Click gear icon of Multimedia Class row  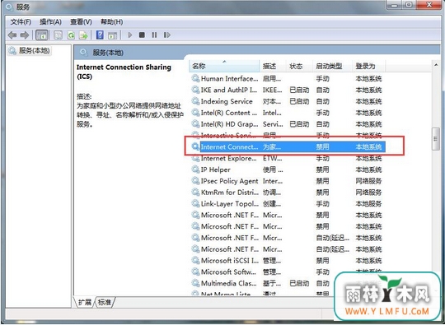click(195, 283)
